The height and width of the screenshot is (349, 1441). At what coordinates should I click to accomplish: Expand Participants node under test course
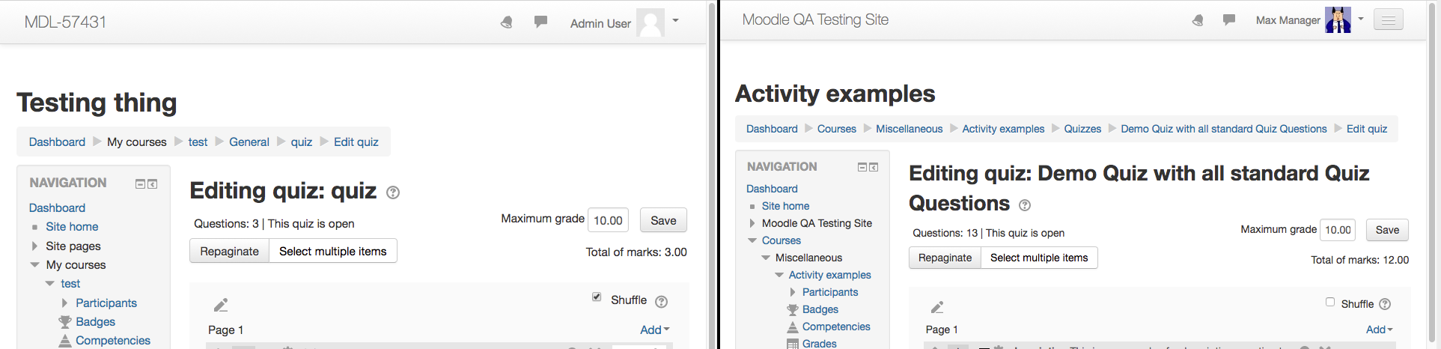coord(64,303)
